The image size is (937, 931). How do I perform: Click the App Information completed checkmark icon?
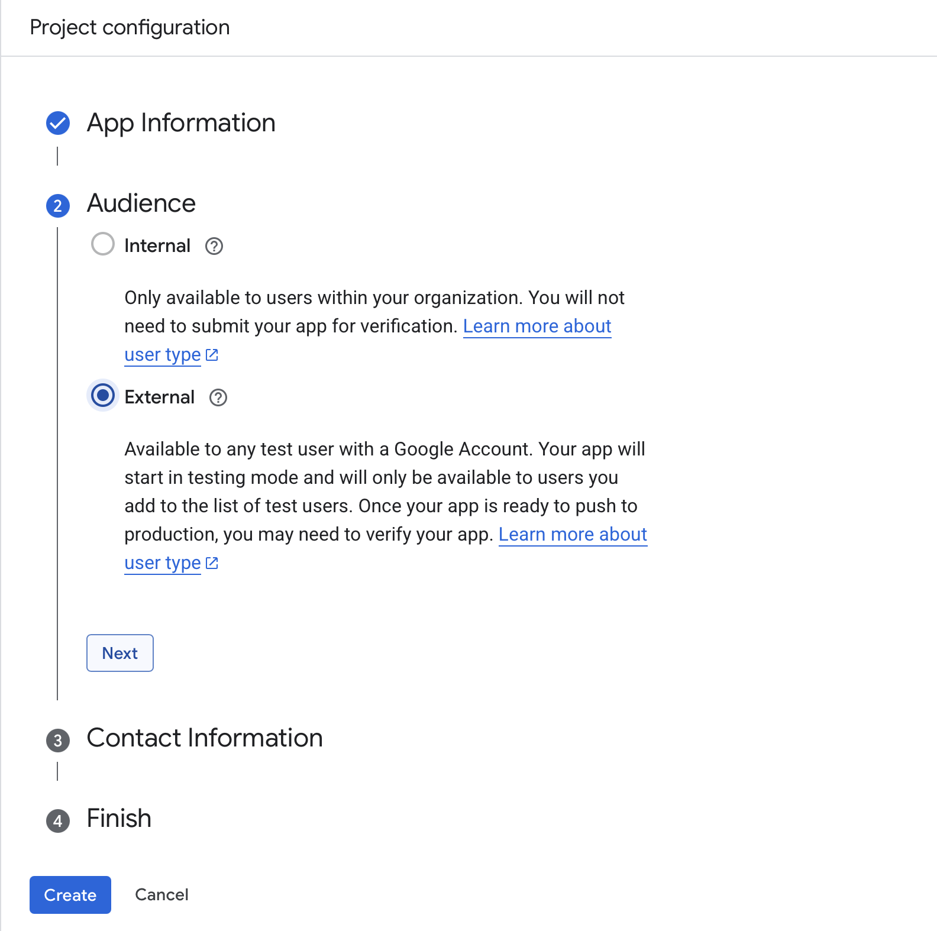(58, 123)
